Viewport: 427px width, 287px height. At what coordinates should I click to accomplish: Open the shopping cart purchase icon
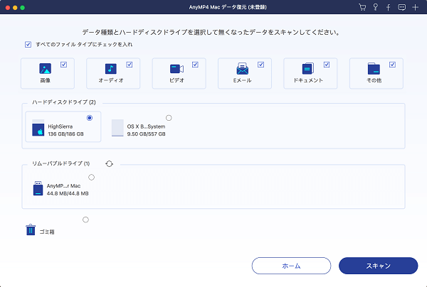click(362, 7)
